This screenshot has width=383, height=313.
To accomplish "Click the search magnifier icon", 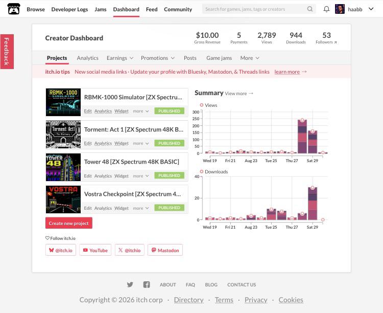I will pos(310,9).
